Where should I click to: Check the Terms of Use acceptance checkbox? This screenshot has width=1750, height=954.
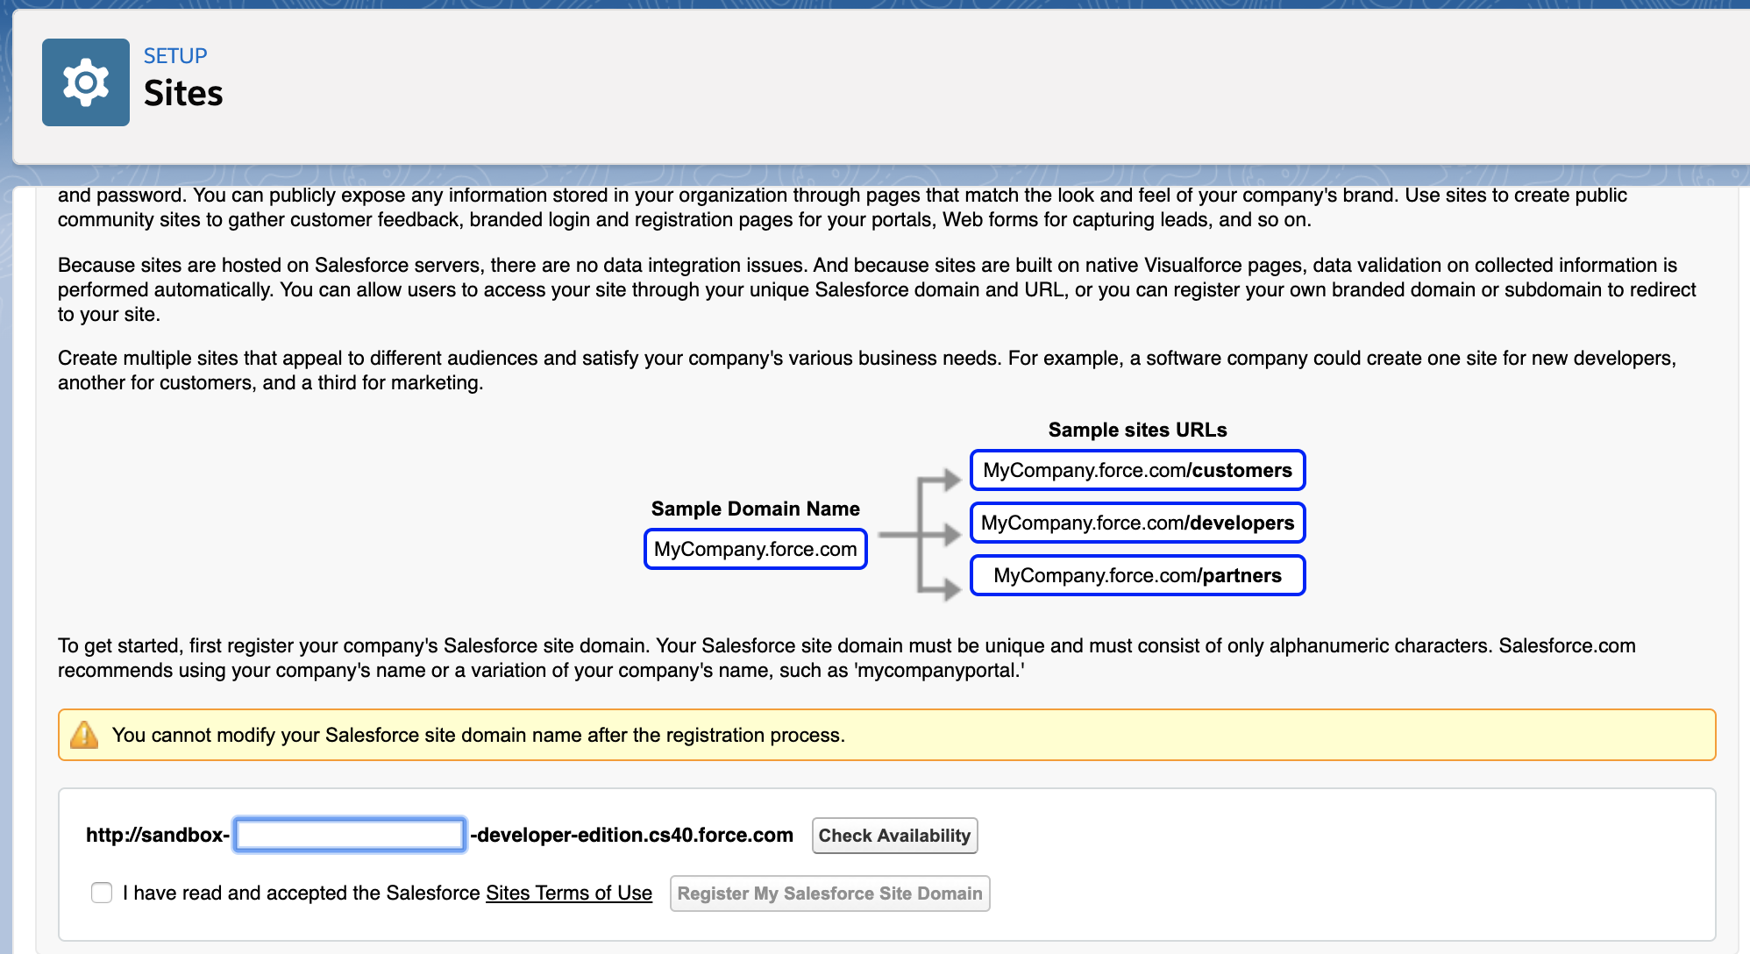click(x=102, y=893)
